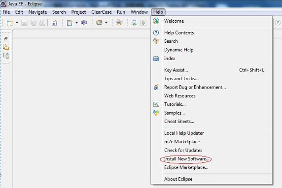The image size is (282, 188).
Task: Open the Run menu
Action: (x=121, y=12)
